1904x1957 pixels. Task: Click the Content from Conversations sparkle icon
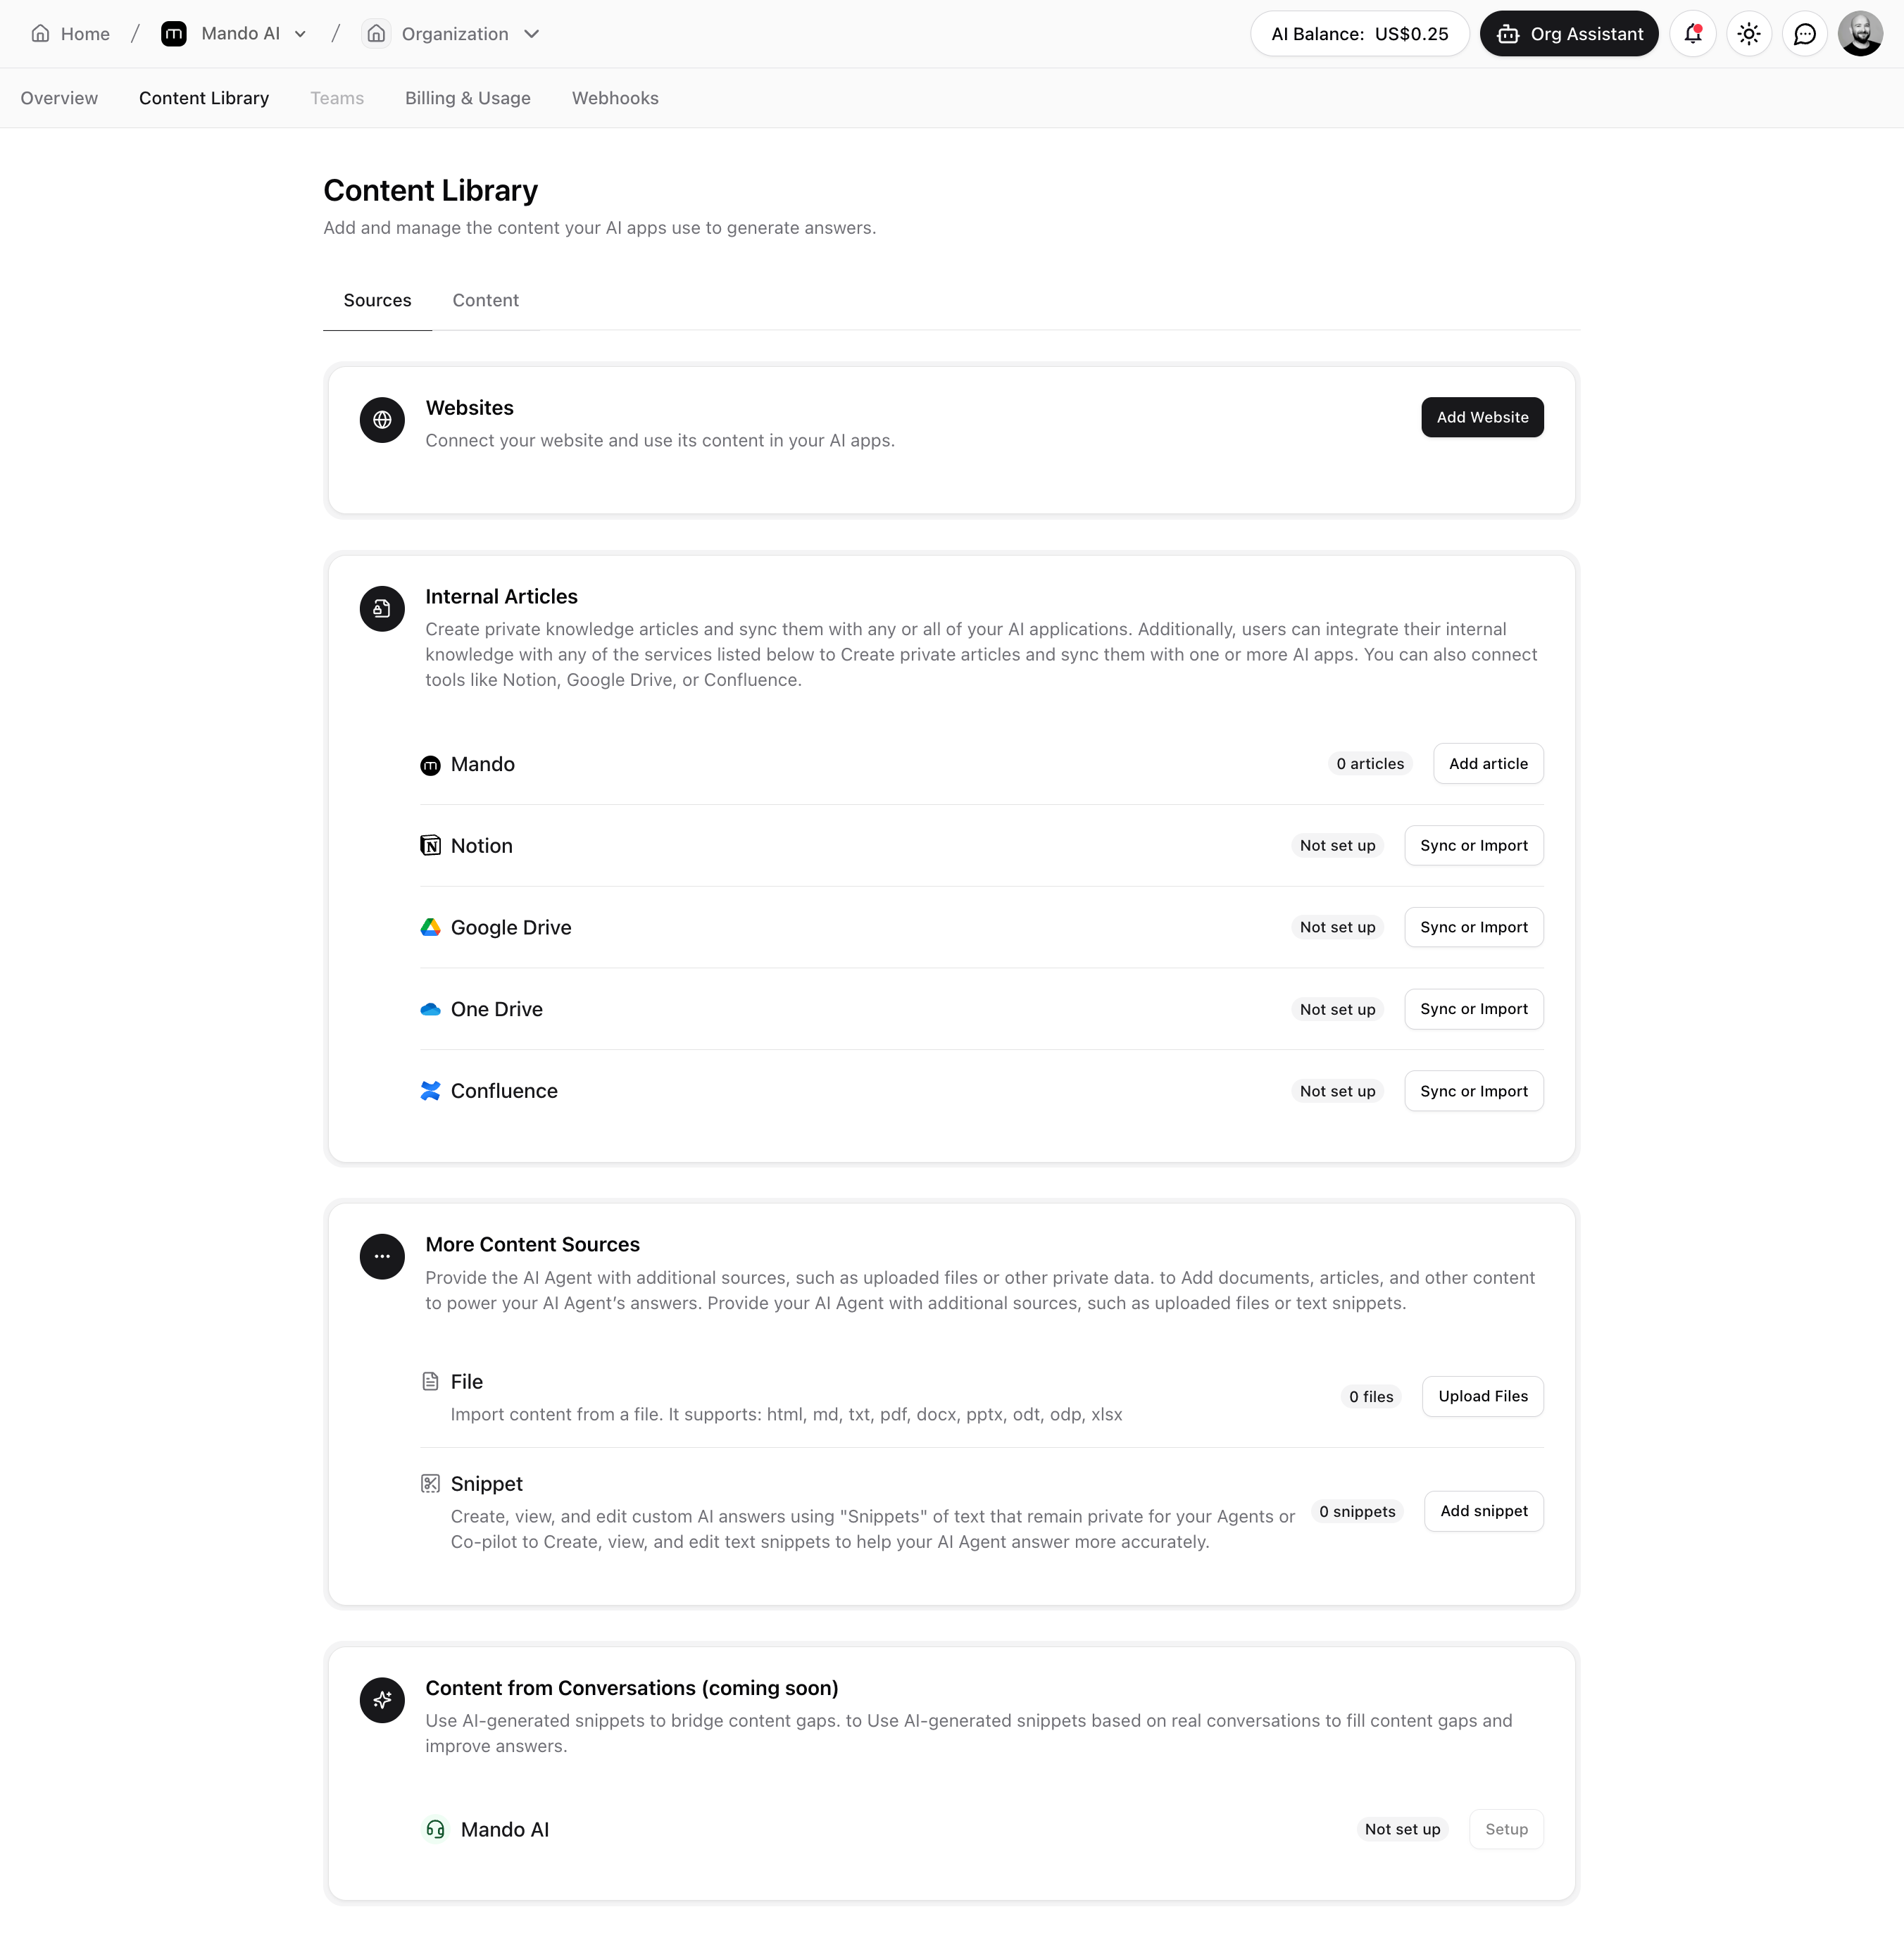[382, 1699]
